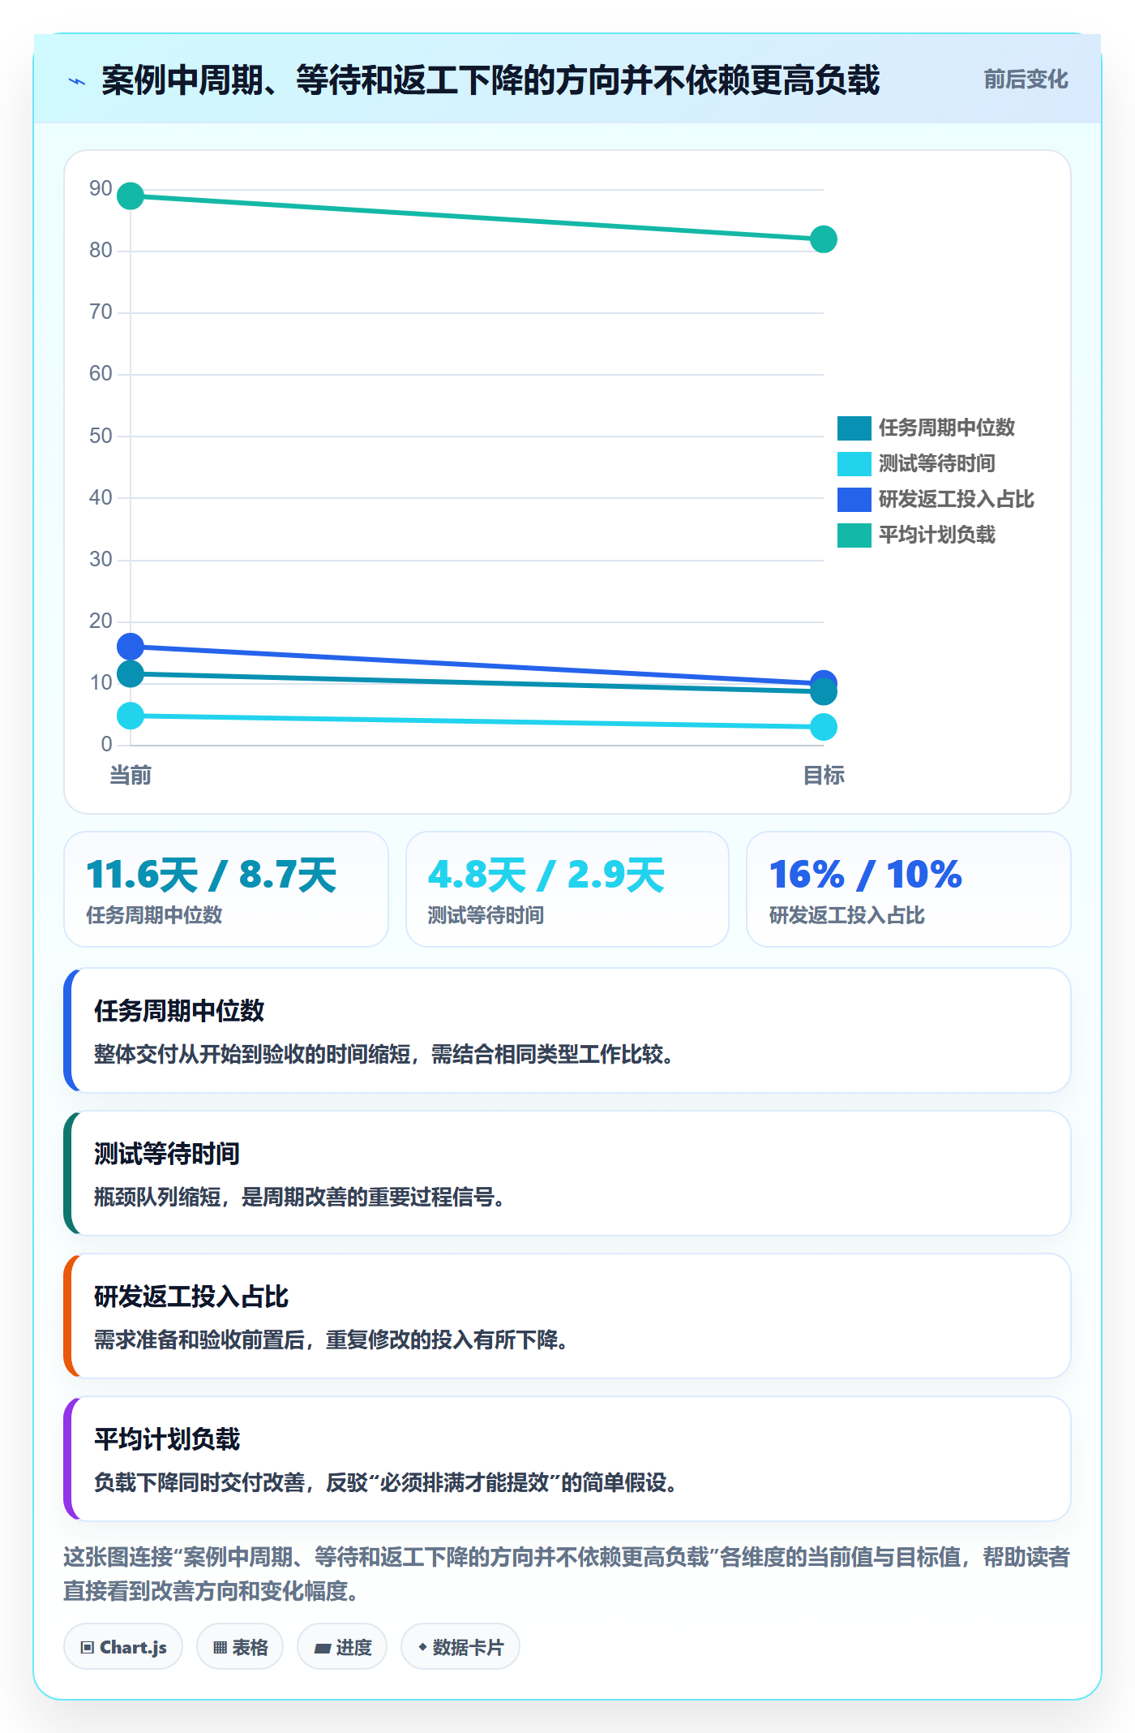
Task: Click the 目标 x-axis label
Action: [x=823, y=776]
